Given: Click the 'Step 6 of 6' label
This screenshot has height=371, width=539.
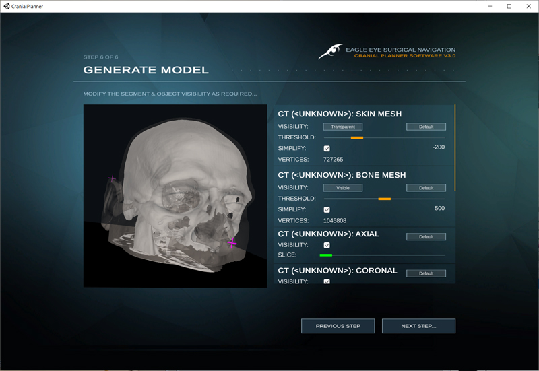Looking at the screenshot, I should (100, 57).
